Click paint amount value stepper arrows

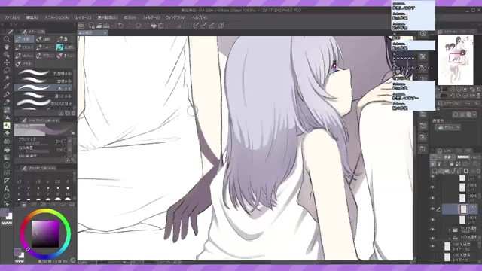tap(65, 149)
